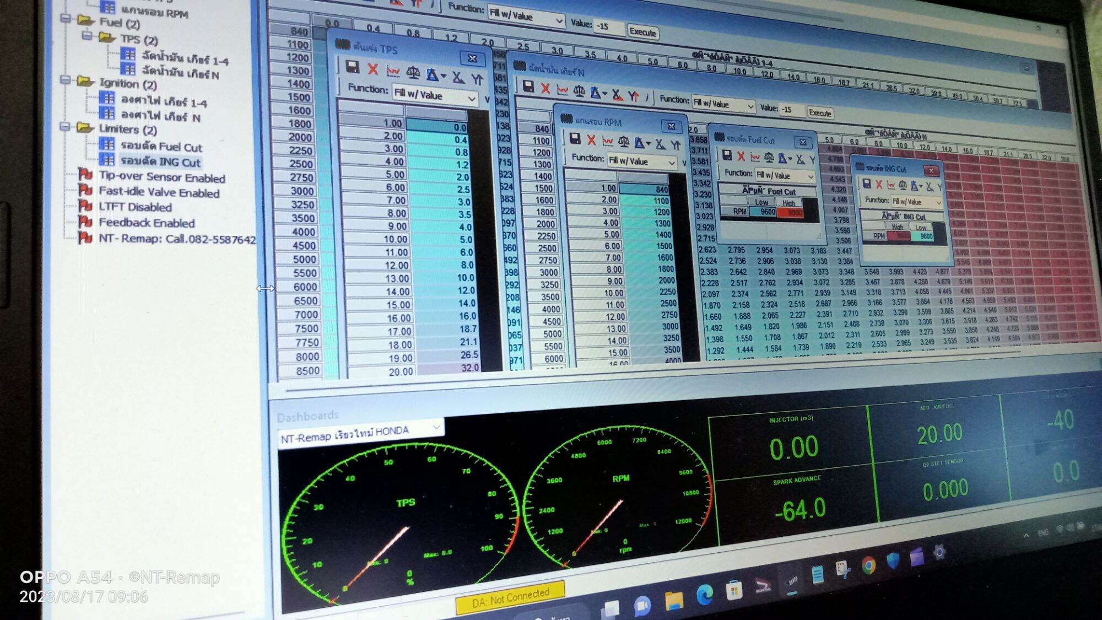Open Microsoft Store from the taskbar

(x=733, y=590)
